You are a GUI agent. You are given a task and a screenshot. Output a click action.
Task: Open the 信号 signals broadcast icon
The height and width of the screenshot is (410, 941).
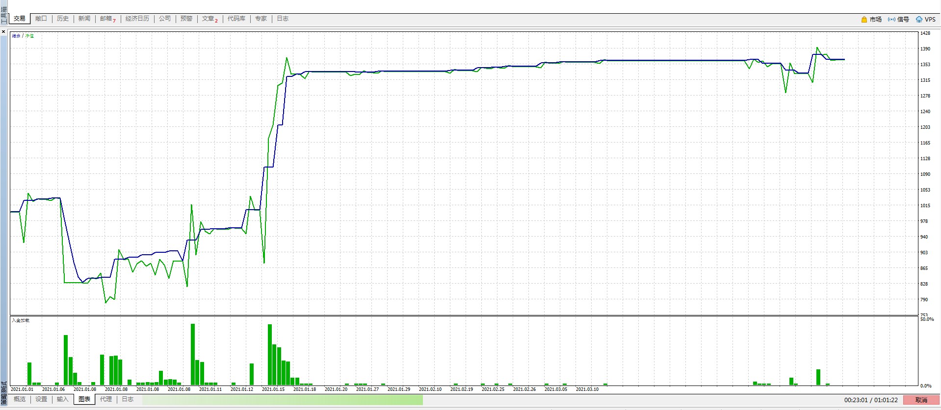pyautogui.click(x=891, y=20)
